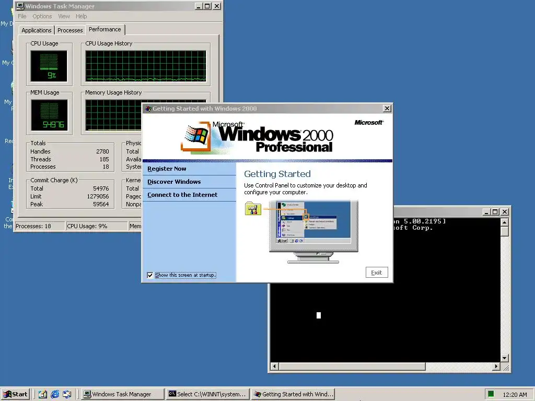
Task: Click the Register Now link
Action: 167,169
